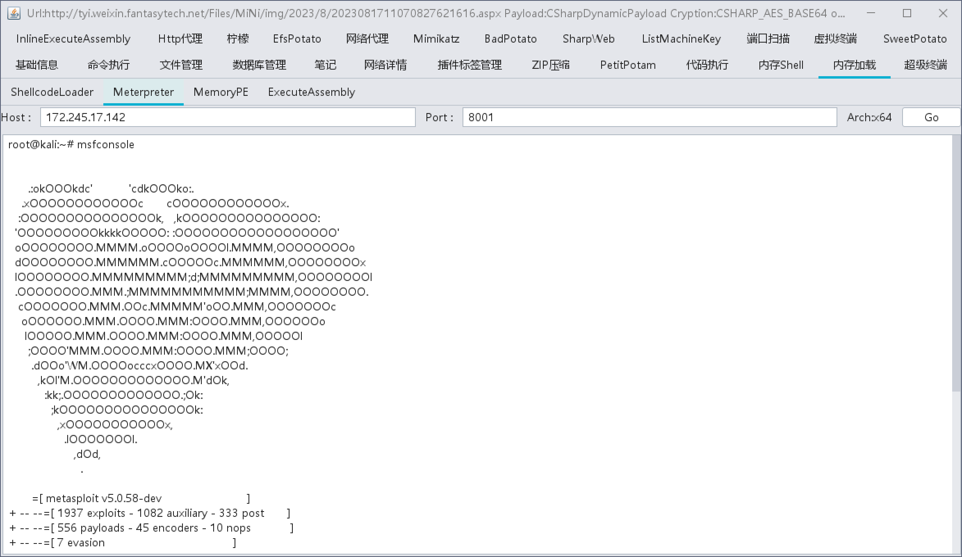Open the 数据库管理 tab
The width and height of the screenshot is (962, 557).
point(259,65)
